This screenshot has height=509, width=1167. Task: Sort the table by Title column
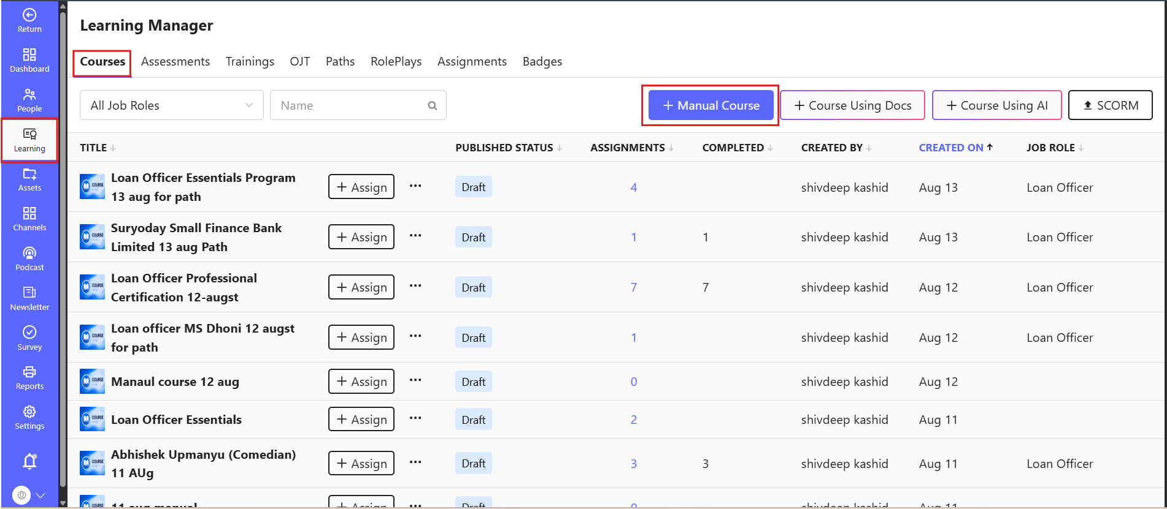pos(98,148)
